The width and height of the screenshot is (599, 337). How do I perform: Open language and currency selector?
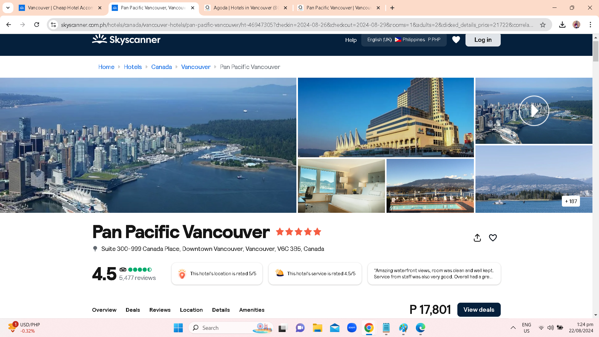(x=404, y=40)
